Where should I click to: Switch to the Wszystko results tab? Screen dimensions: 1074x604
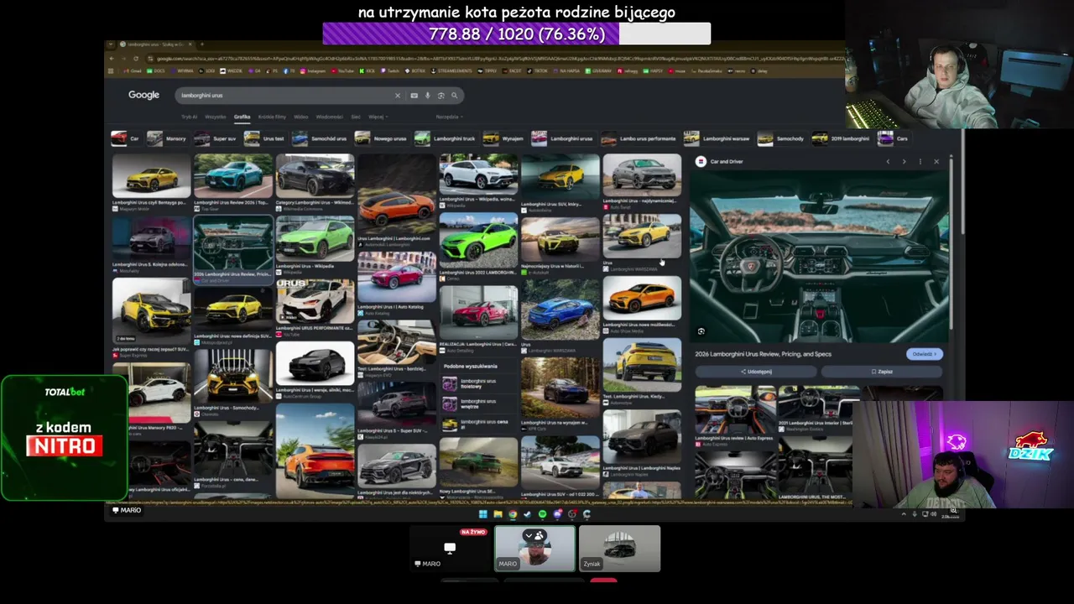click(216, 117)
